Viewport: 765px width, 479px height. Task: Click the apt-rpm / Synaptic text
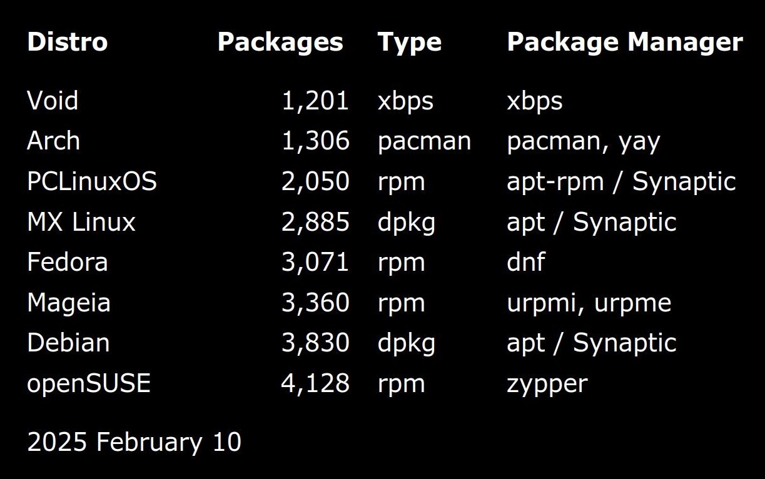pyautogui.click(x=622, y=182)
